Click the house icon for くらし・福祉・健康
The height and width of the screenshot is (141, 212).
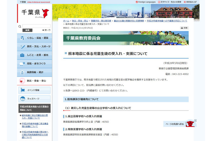coord(22,38)
